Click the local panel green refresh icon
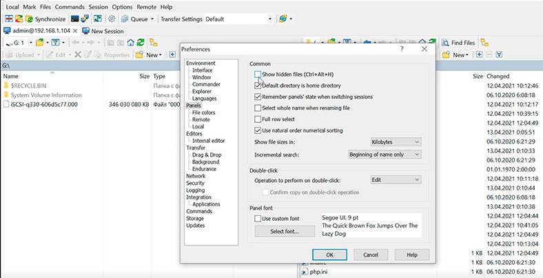This screenshot has width=543, height=278. [x=141, y=43]
